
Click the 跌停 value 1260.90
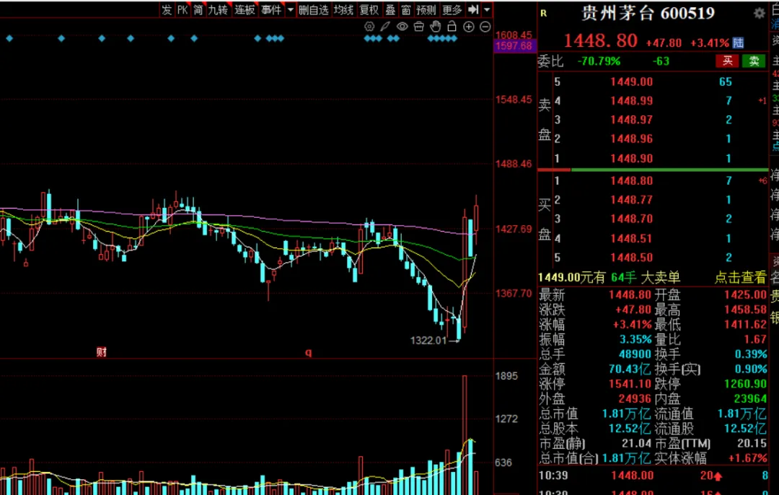744,384
